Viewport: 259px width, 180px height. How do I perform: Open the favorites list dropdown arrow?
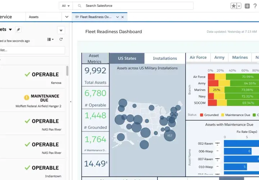(x=239, y=6)
